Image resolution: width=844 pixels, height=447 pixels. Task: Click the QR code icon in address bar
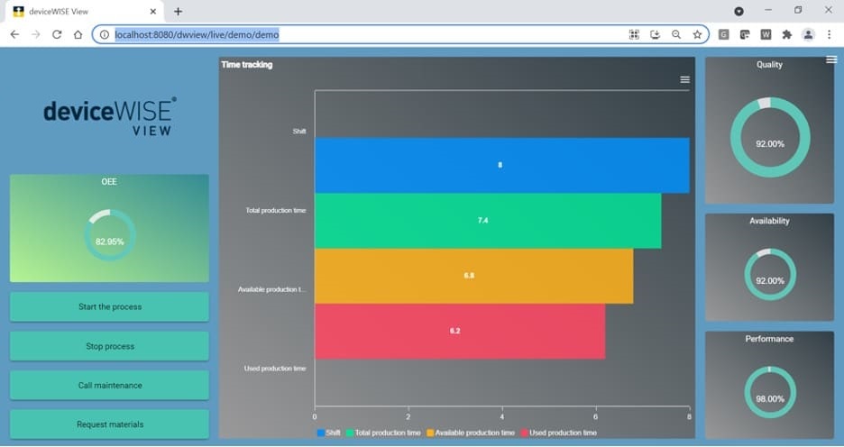pyautogui.click(x=634, y=34)
